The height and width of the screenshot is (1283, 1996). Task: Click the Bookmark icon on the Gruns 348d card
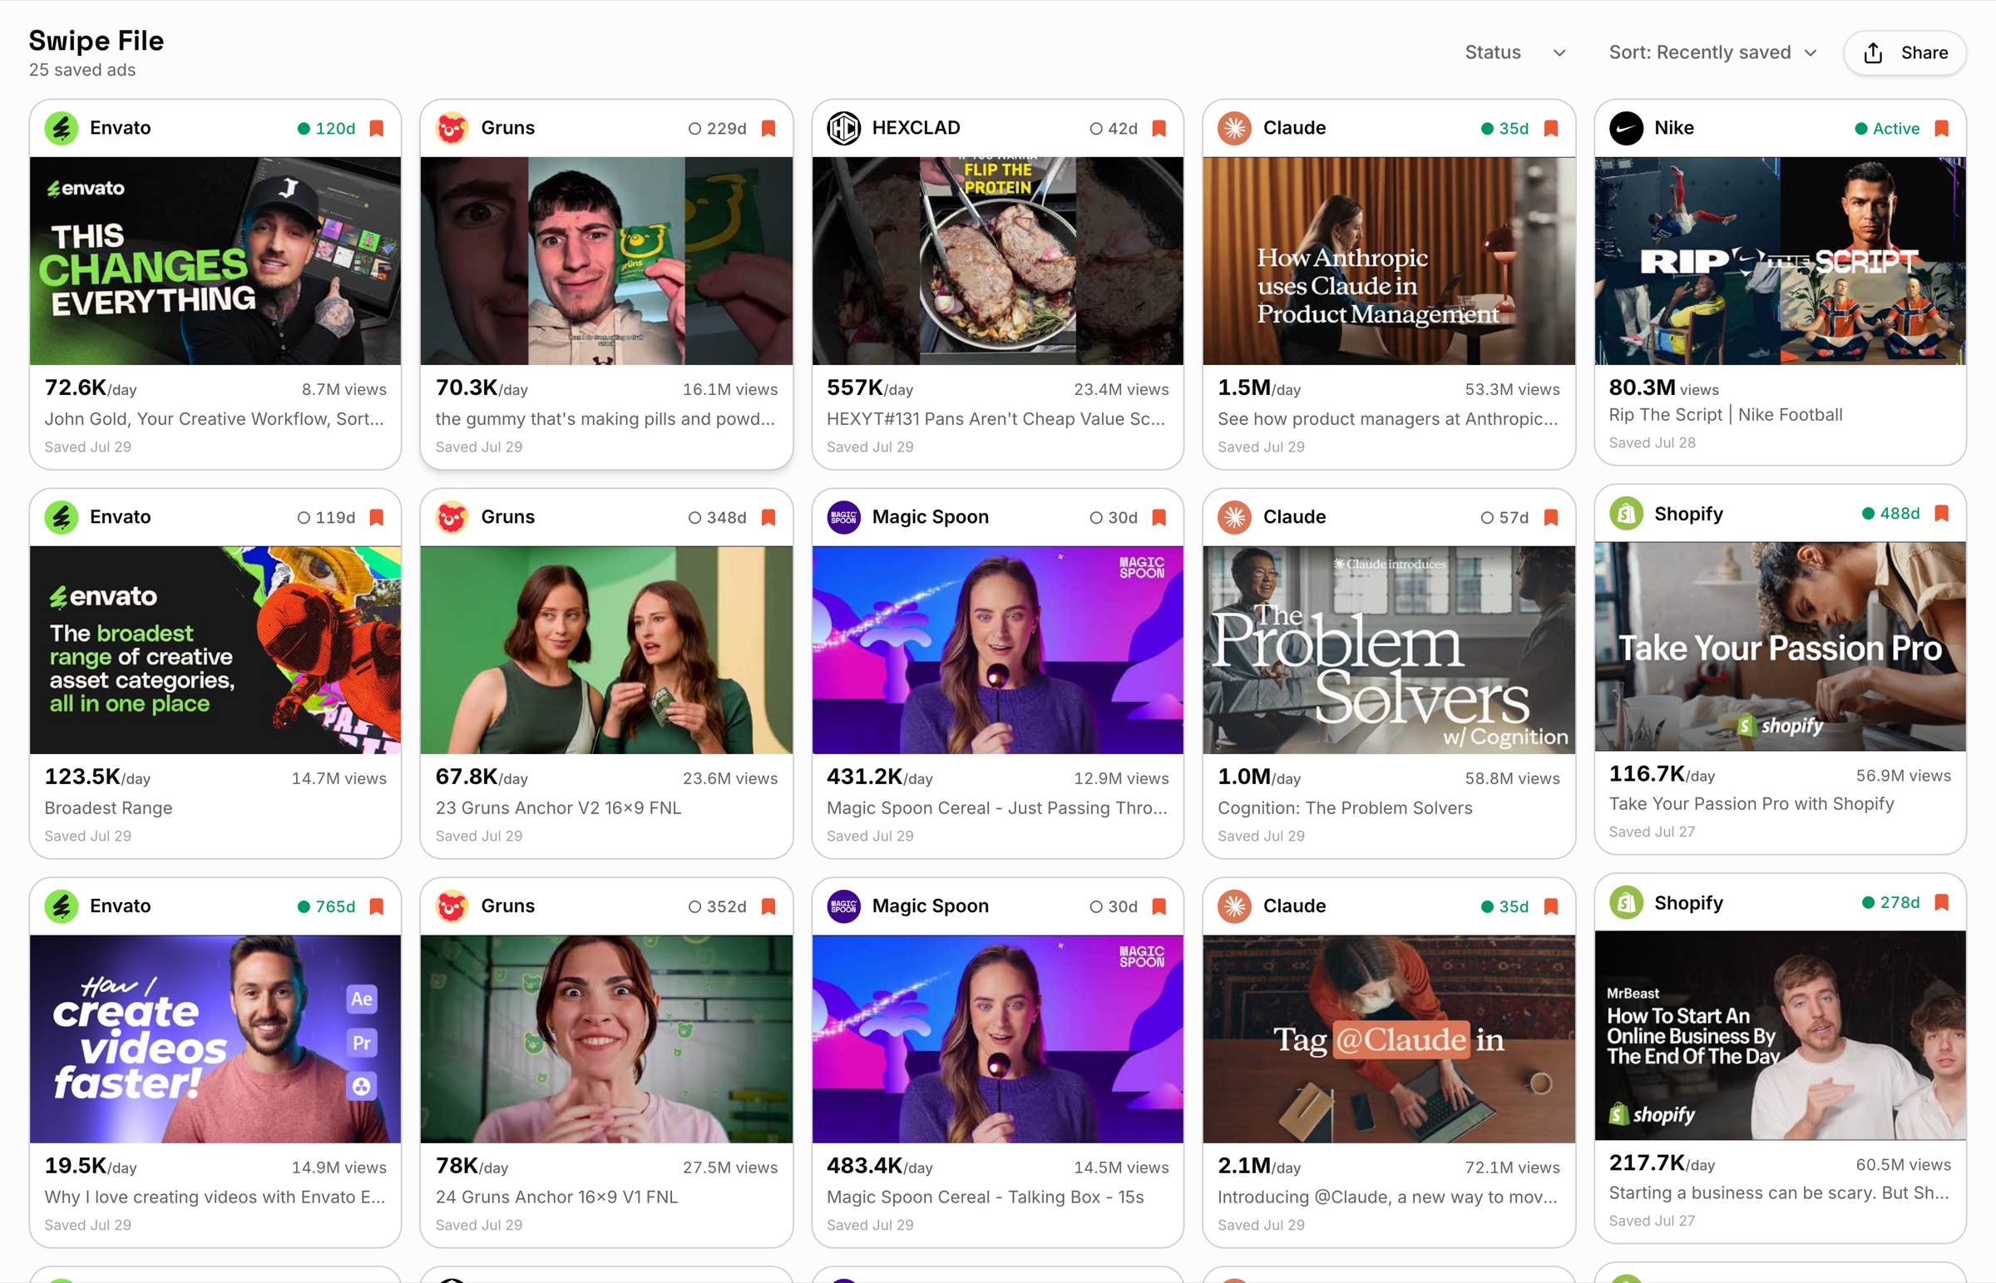pyautogui.click(x=768, y=517)
